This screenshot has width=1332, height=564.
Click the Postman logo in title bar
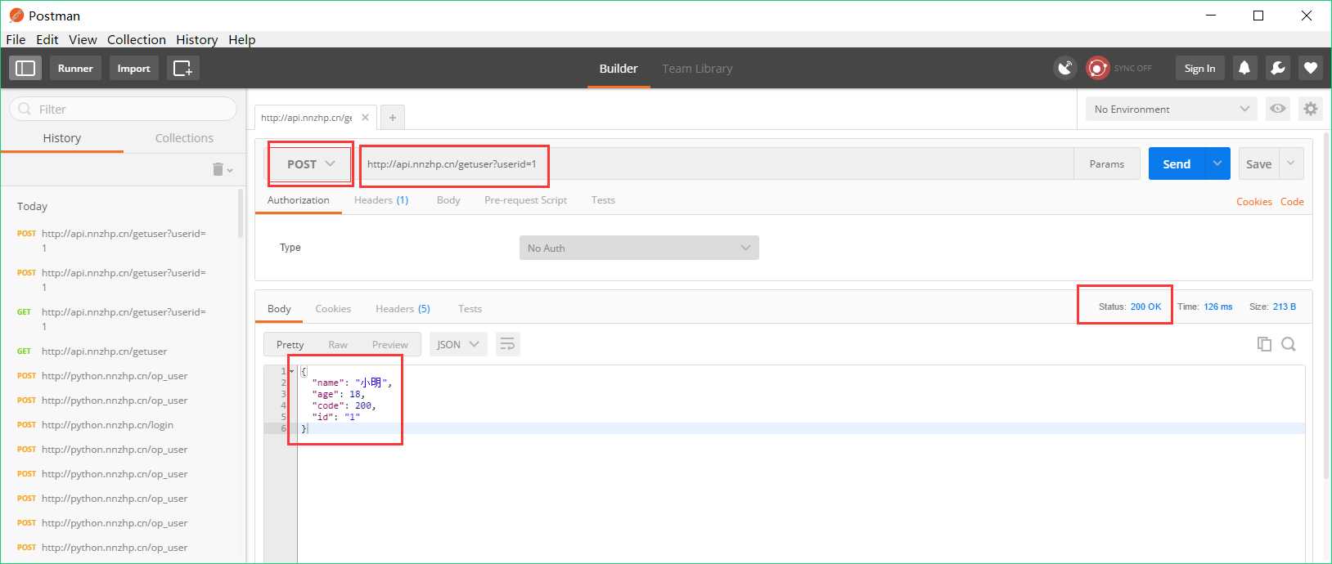[16, 16]
